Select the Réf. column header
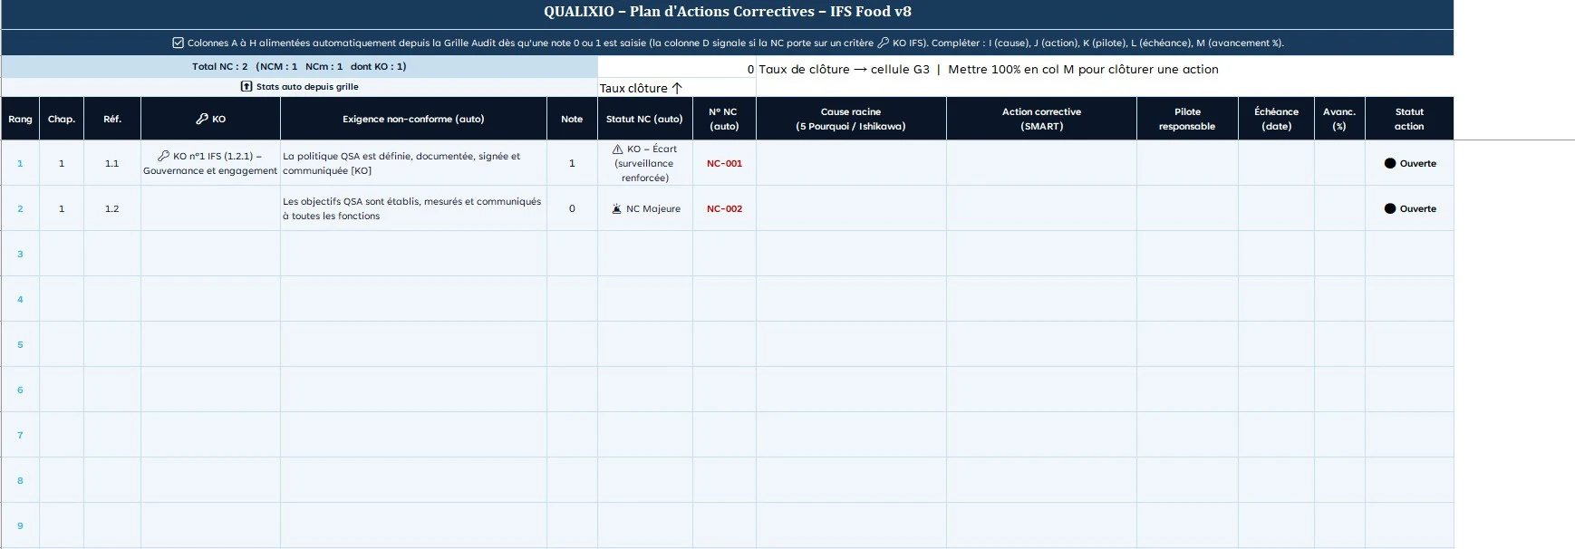 click(x=112, y=119)
